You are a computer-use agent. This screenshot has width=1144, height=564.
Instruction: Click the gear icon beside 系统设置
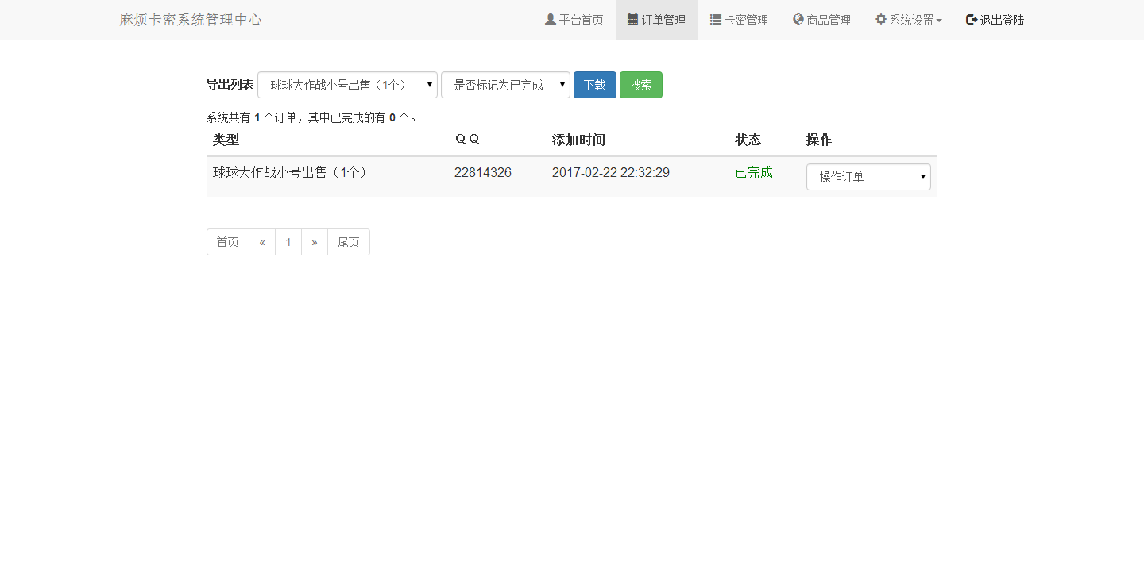tap(880, 19)
